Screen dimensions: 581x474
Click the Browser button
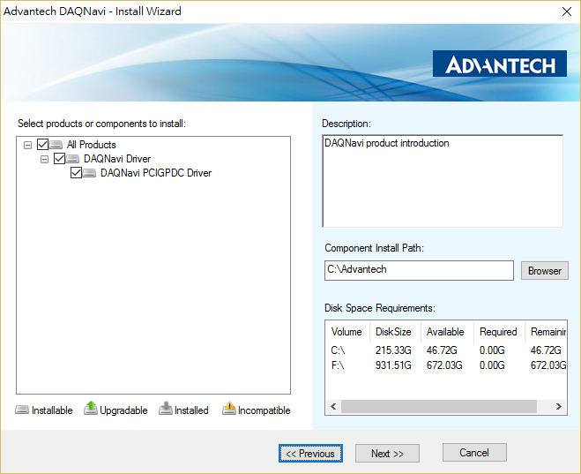[544, 271]
